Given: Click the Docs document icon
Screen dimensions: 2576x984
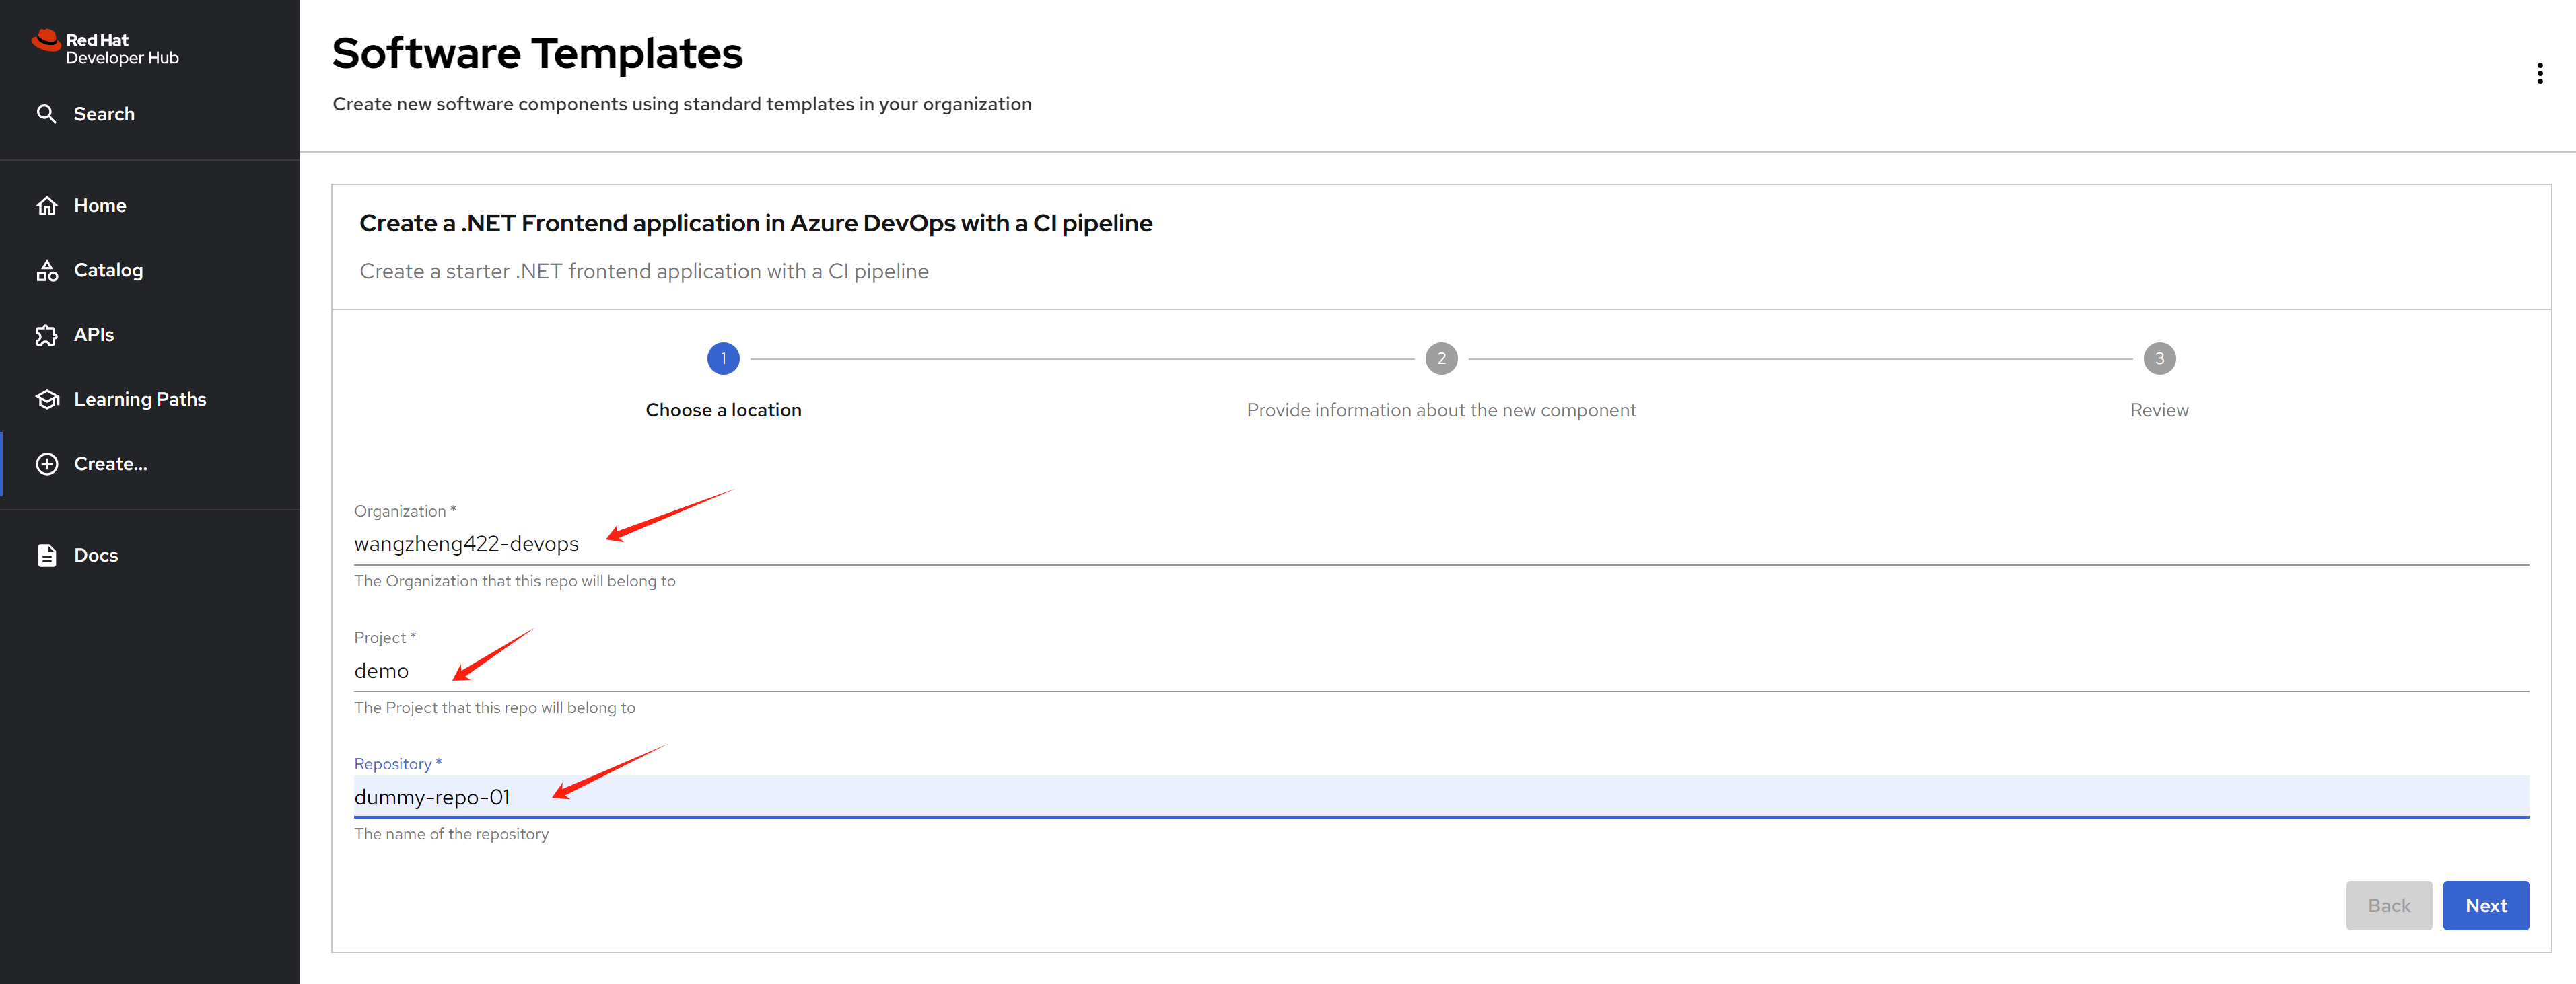Looking at the screenshot, I should pyautogui.click(x=47, y=556).
